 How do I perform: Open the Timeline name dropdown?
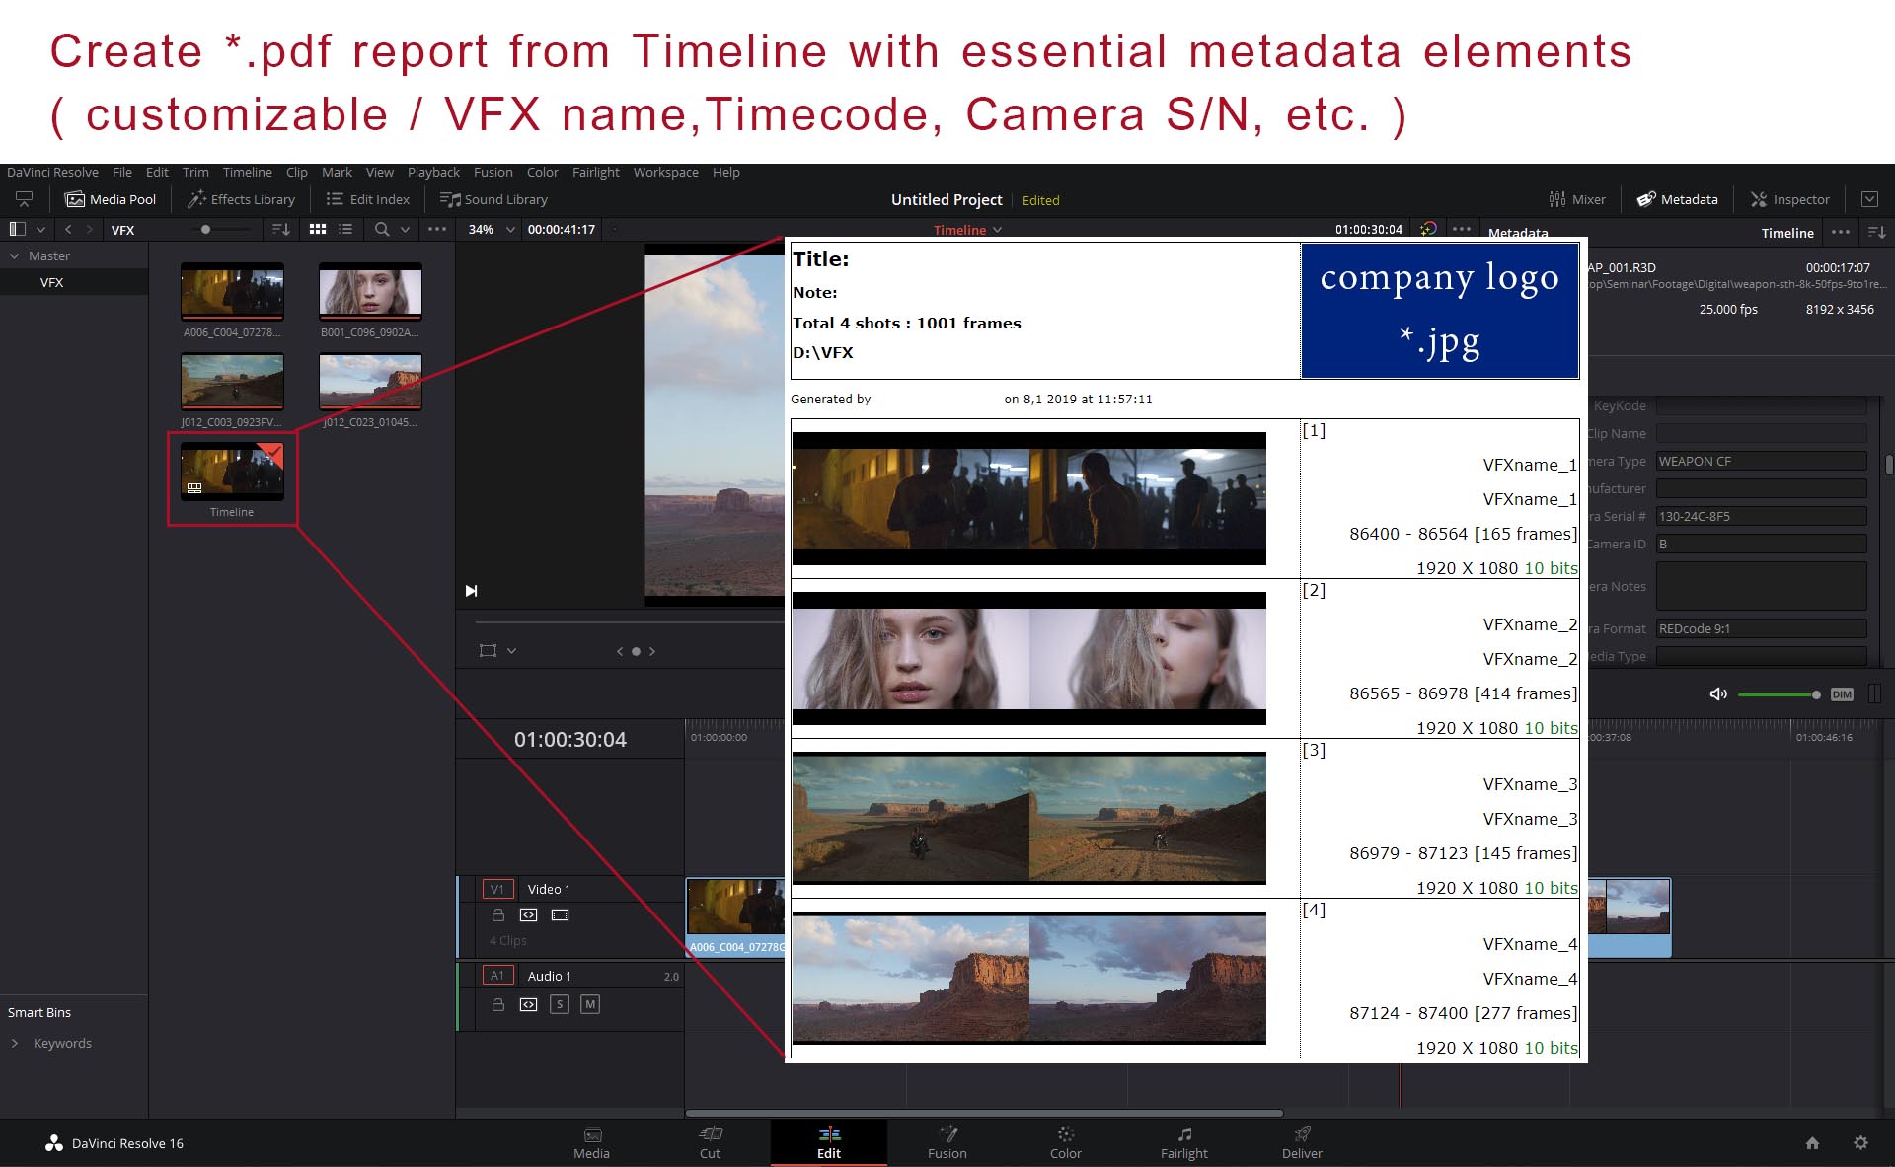click(x=967, y=230)
